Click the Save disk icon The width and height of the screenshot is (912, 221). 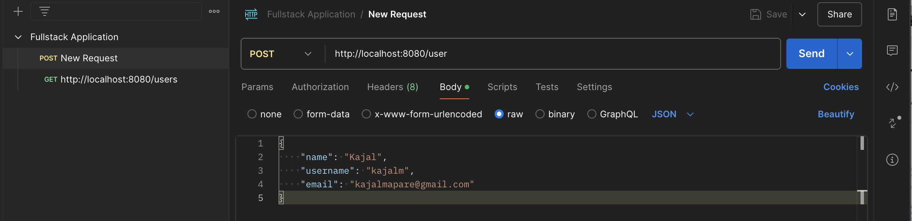755,14
